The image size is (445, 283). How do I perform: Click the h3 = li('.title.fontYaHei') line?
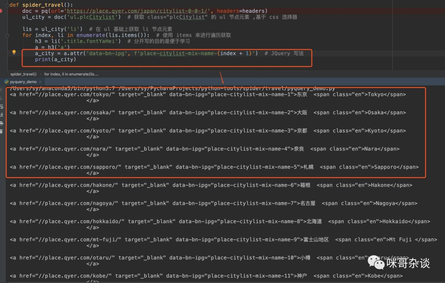click(x=78, y=41)
